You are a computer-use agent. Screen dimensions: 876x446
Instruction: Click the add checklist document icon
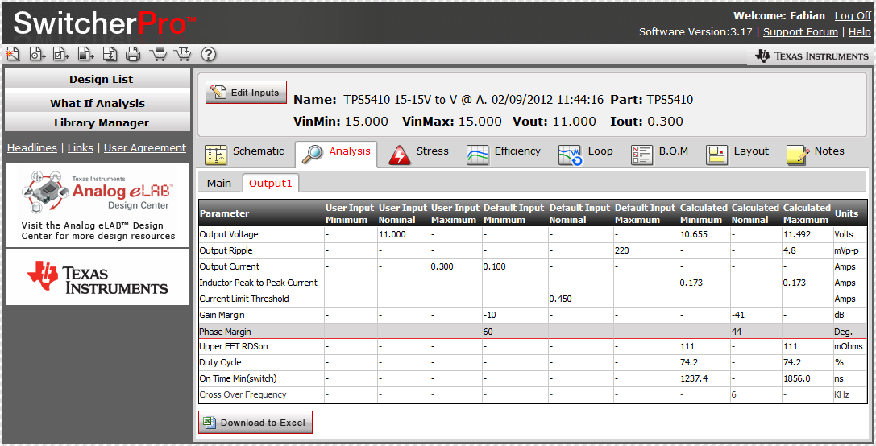click(x=61, y=54)
